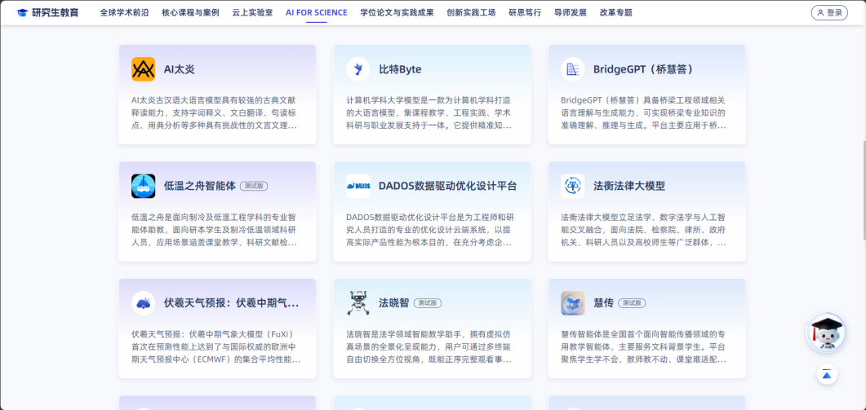Open the DADOS数据驱动优化设计平台 title link
The image size is (866, 410).
click(x=447, y=186)
